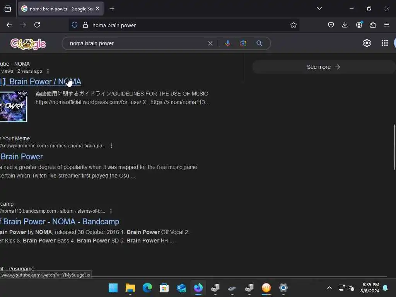
Task: Go to Google home via doodle logo
Action: click(x=28, y=44)
